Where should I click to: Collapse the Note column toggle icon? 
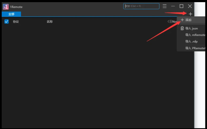coord(170,21)
